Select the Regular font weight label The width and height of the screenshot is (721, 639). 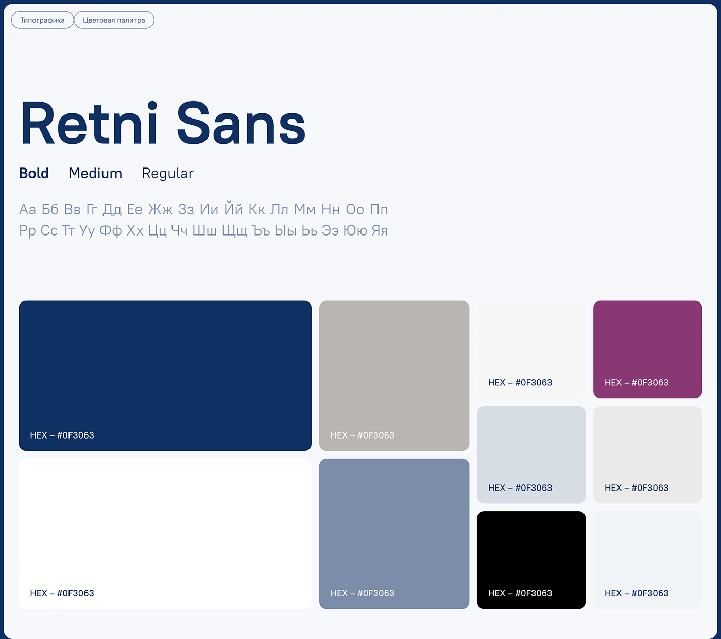[168, 174]
